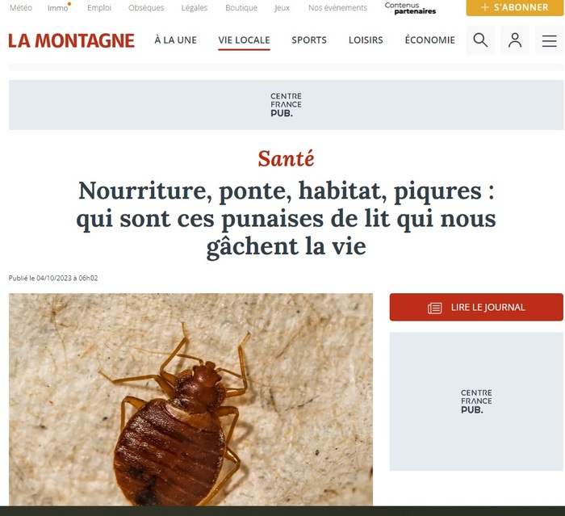Click the newspaper icon in Lire le journal
Image resolution: width=565 pixels, height=516 pixels.
coord(434,308)
